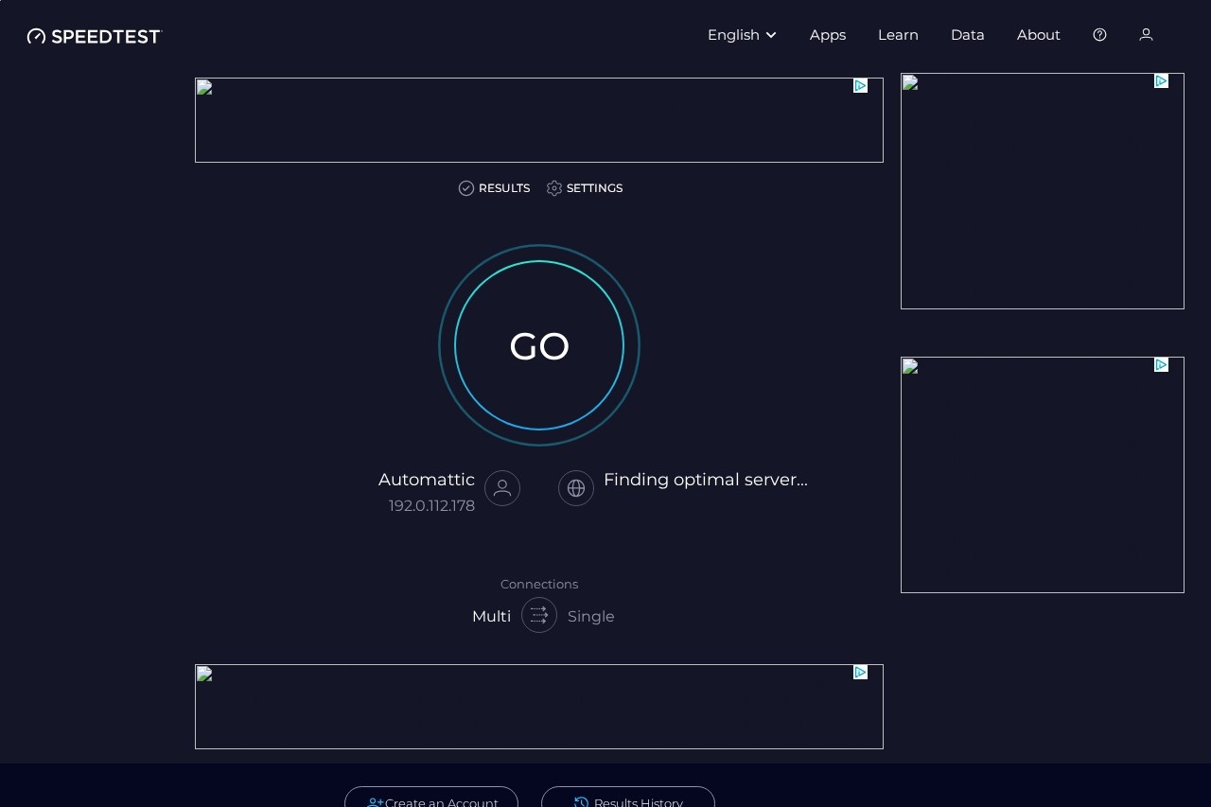The height and width of the screenshot is (807, 1211).
Task: Click the upper right sidebar advertisement
Action: click(1043, 191)
